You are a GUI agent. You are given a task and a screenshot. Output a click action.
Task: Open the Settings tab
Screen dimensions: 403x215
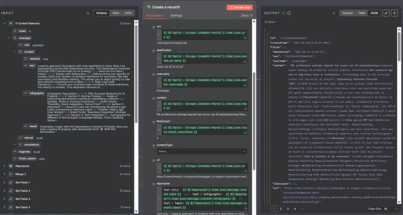(x=176, y=15)
